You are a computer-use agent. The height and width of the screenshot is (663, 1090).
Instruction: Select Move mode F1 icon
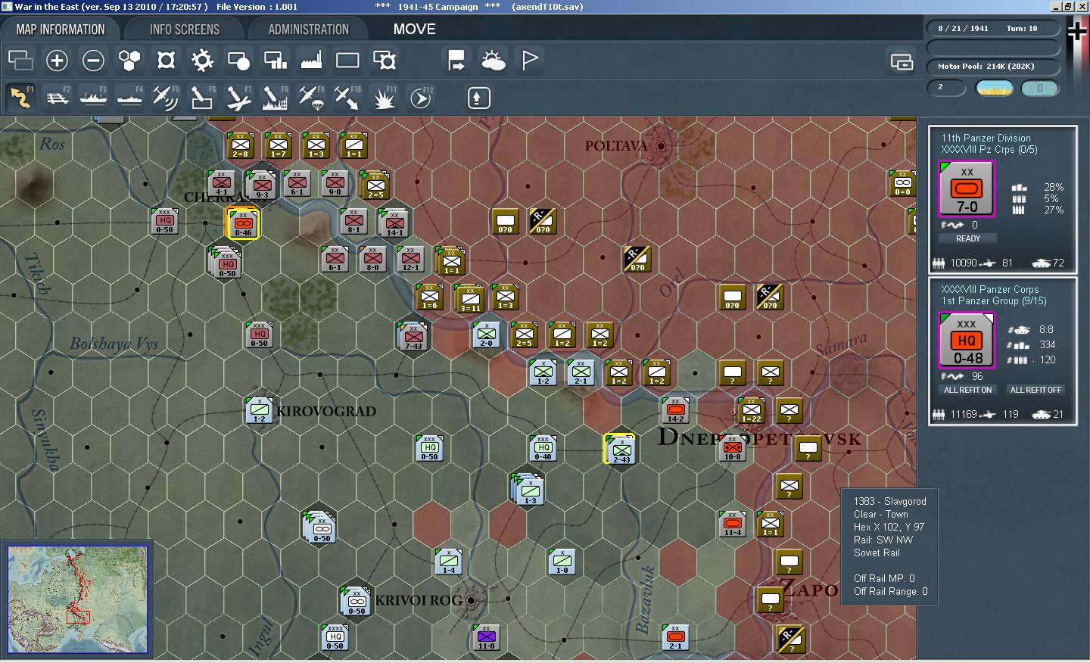(x=20, y=98)
